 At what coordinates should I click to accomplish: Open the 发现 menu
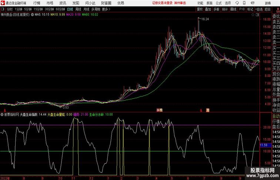pos(76,3)
